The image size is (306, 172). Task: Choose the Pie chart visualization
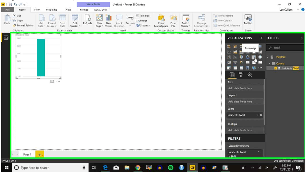[x=241, y=57]
